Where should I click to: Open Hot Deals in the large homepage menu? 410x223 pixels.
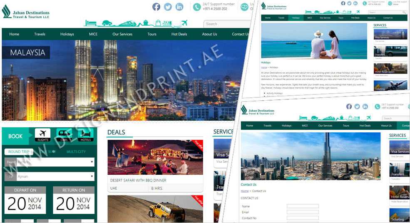click(x=179, y=34)
